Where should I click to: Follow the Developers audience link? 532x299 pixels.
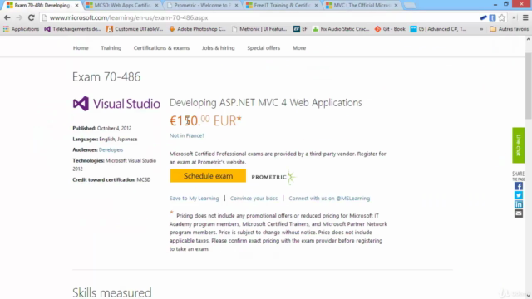click(111, 149)
